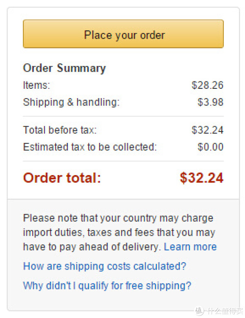Viewport: 245px width, 318px height.
Task: Click the Shipping & handling label
Action: pyautogui.click(x=71, y=102)
